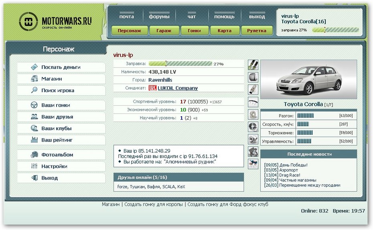Switch to the Персонаж tab
373x230 pixels.
[130, 30]
